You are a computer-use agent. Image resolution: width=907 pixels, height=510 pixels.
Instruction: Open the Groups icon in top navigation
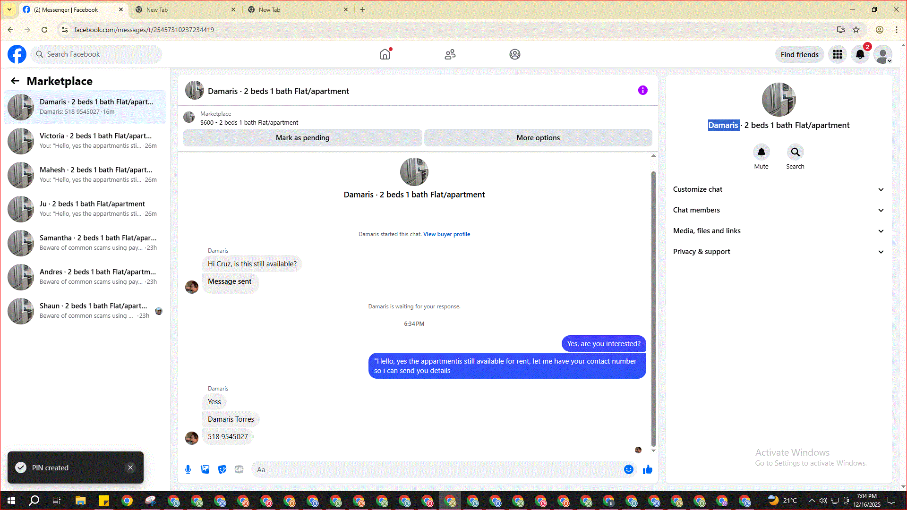click(x=515, y=54)
